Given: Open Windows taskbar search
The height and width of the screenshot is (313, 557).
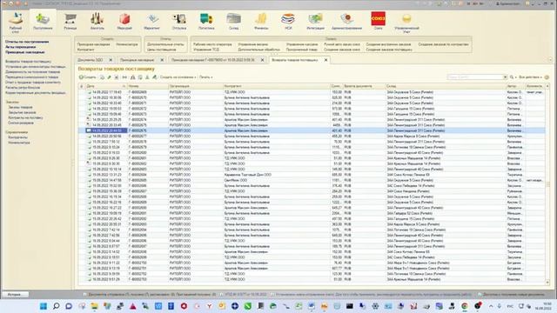Looking at the screenshot, I should (56, 306).
